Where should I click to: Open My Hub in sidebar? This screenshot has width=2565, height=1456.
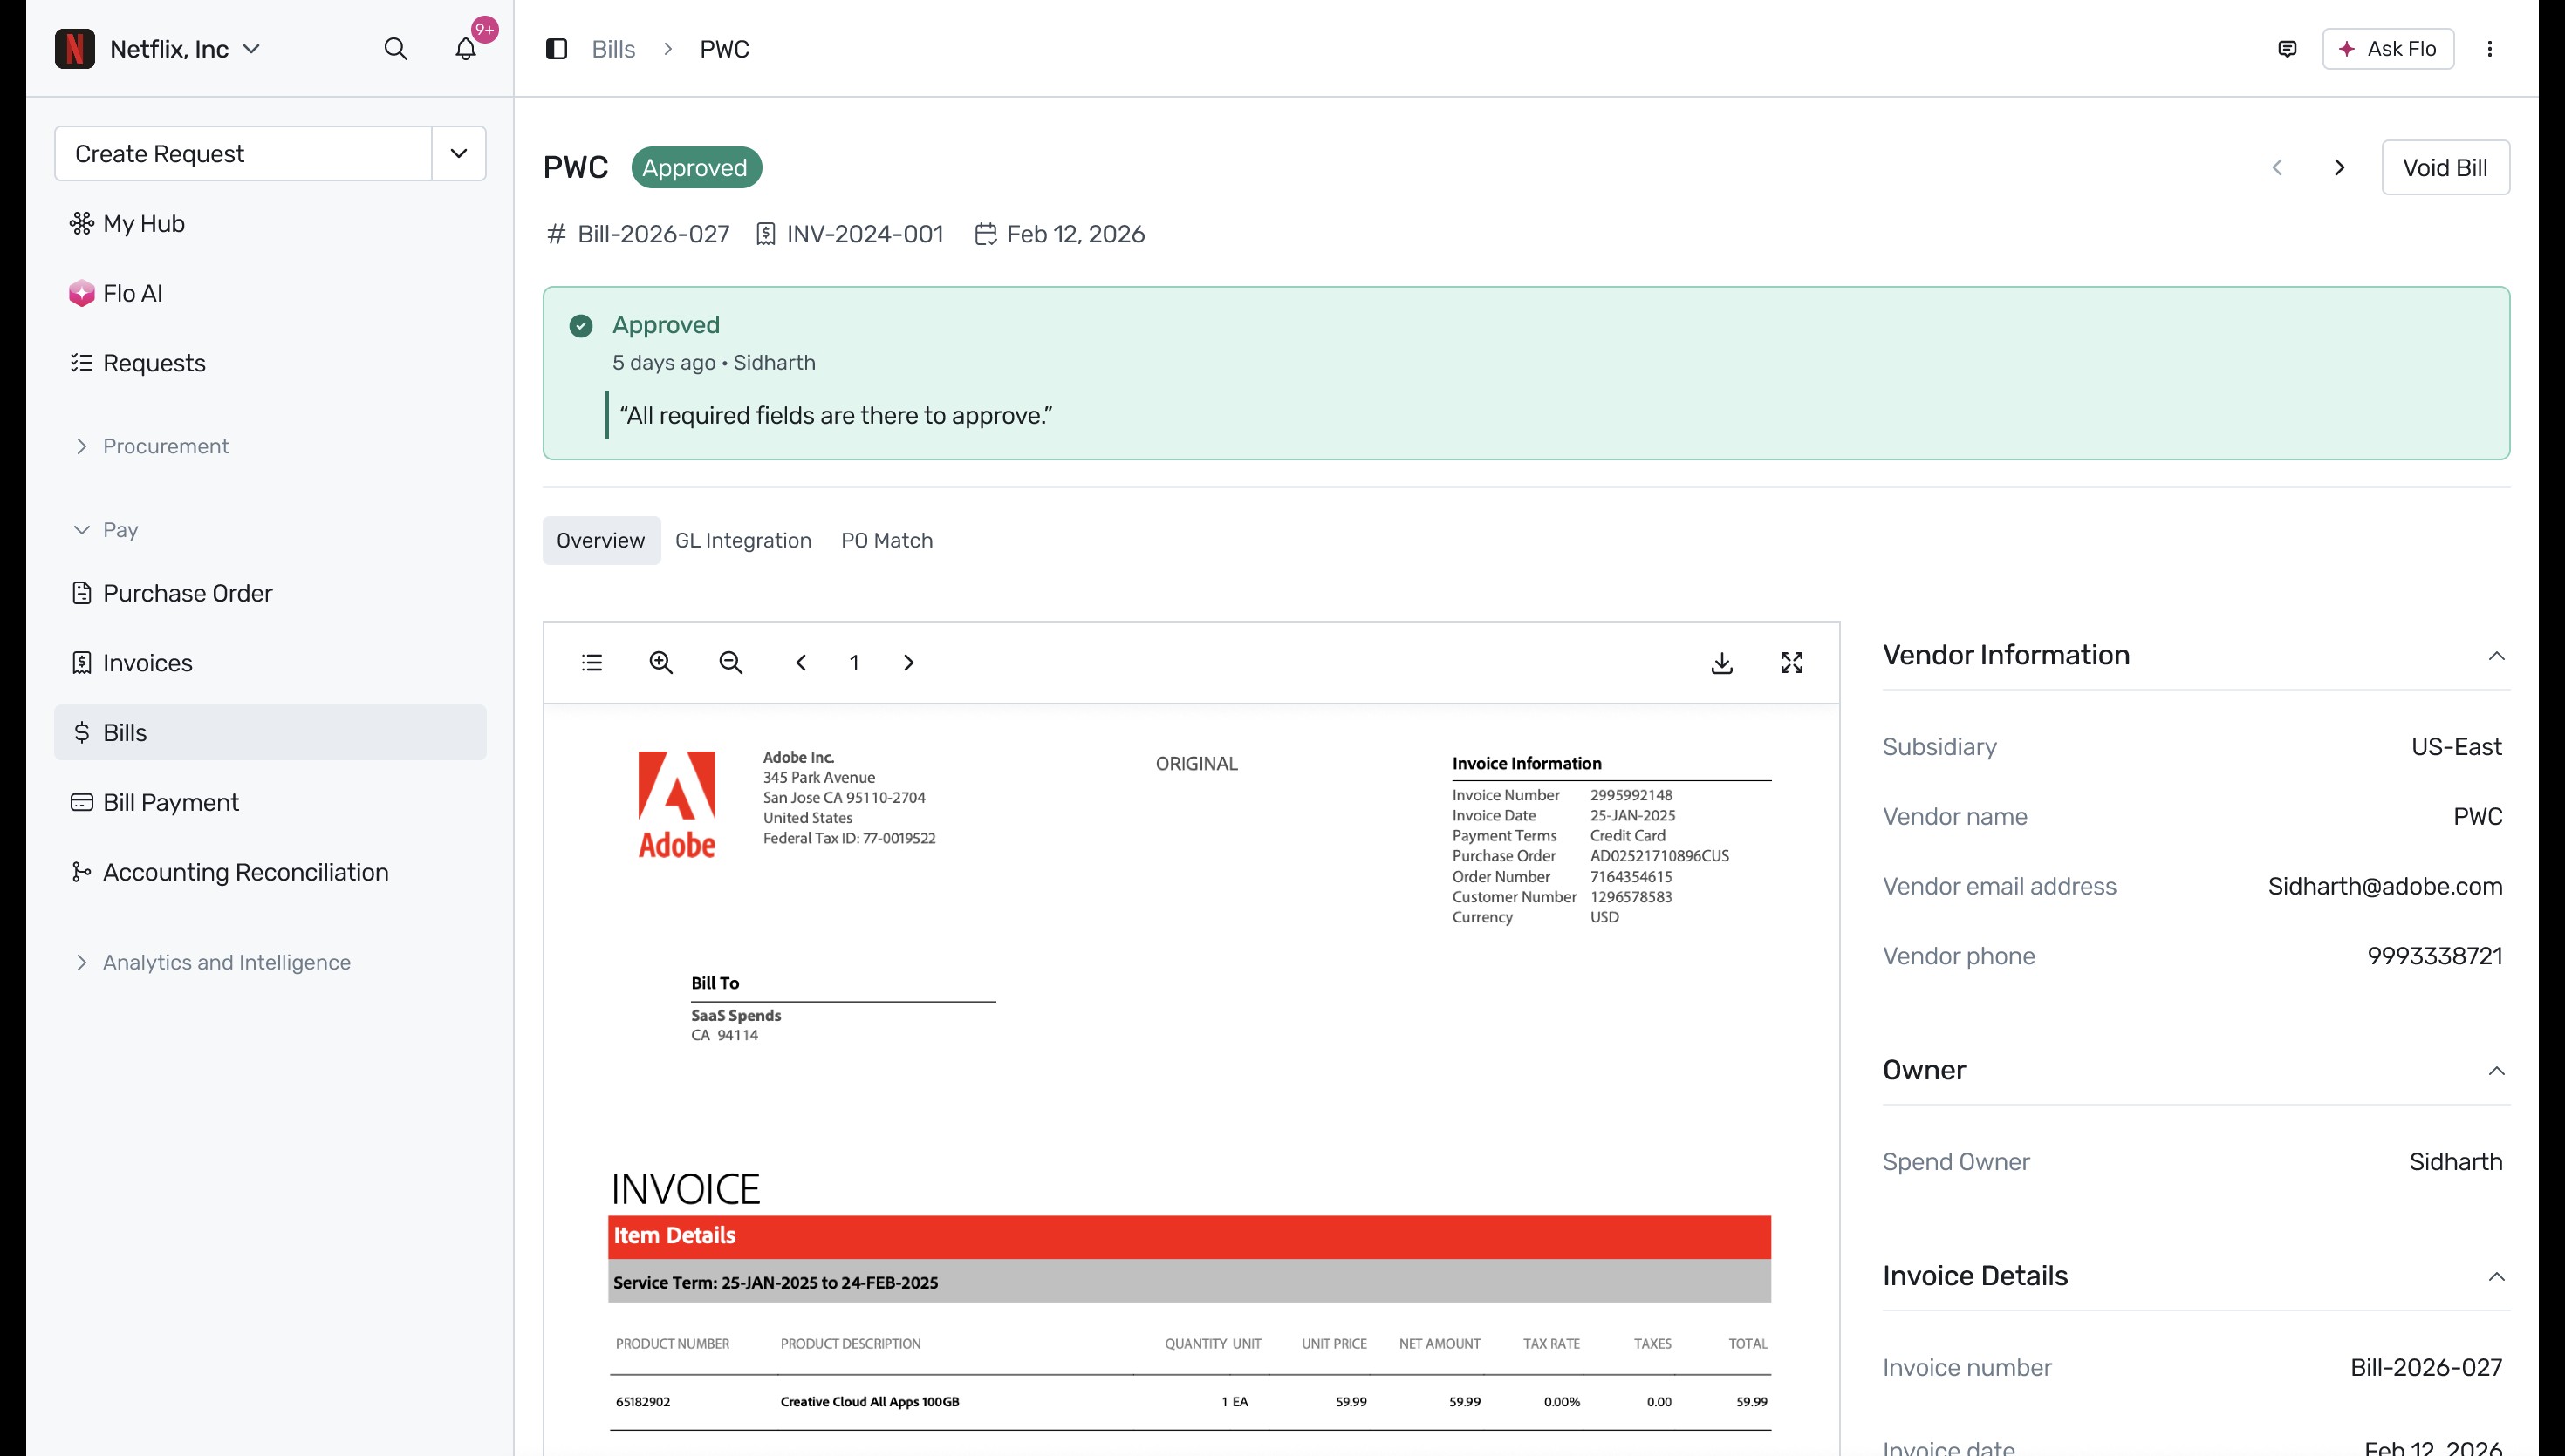click(x=270, y=223)
